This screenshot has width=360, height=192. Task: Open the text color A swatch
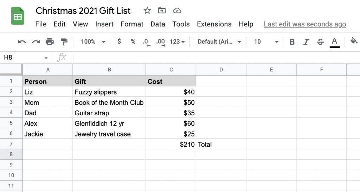[x=335, y=42]
